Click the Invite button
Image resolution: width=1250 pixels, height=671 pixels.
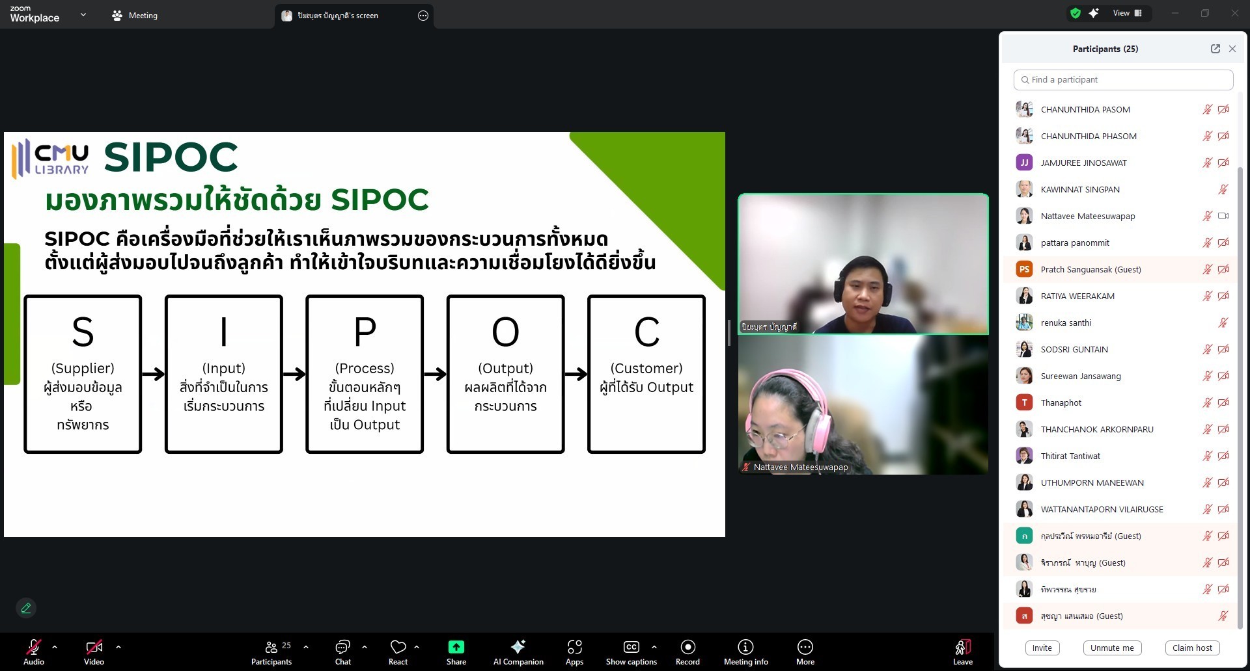point(1042,648)
